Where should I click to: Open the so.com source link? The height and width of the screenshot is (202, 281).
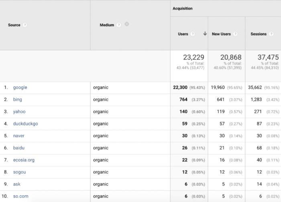21,196
